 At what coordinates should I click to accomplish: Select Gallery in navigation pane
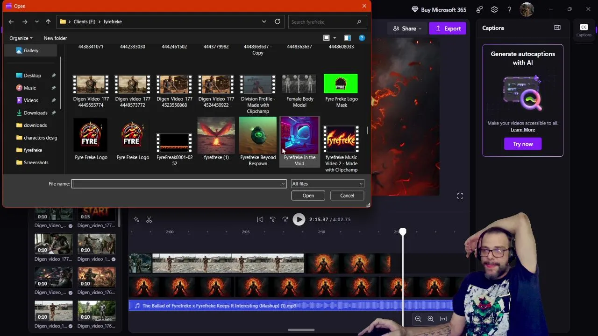click(31, 50)
